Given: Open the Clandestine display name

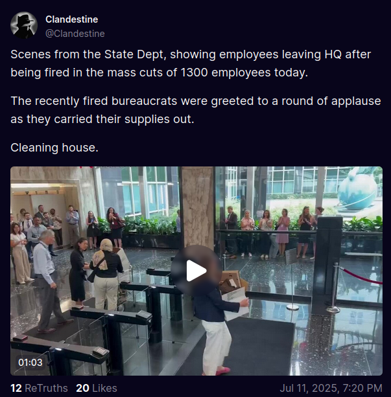Looking at the screenshot, I should (72, 19).
